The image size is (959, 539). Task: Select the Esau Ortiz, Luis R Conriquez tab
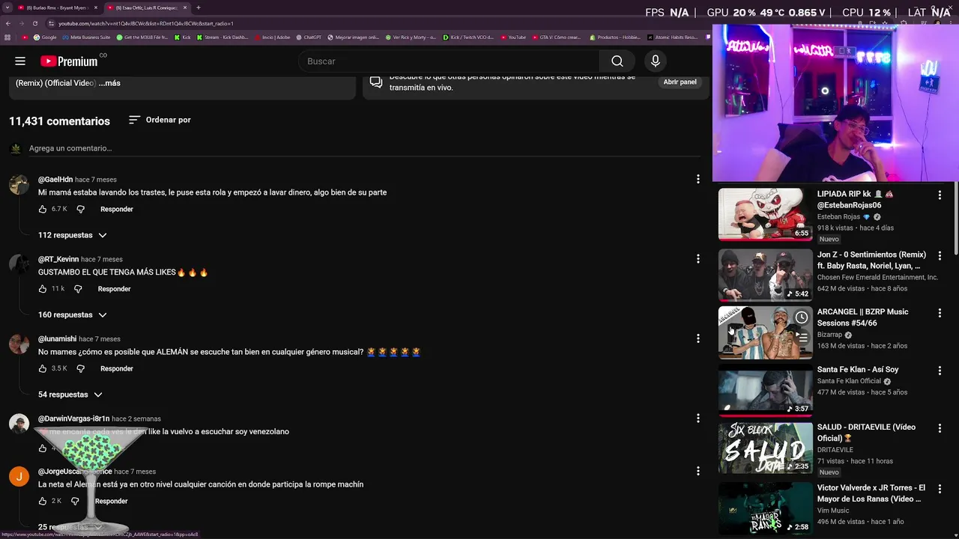146,7
